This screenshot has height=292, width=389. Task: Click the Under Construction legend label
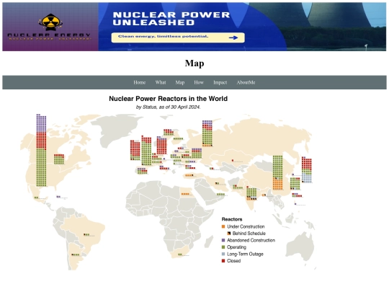pyautogui.click(x=246, y=226)
